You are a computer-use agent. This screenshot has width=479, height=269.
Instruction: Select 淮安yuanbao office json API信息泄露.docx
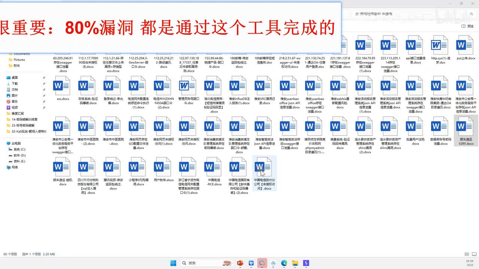[290, 93]
